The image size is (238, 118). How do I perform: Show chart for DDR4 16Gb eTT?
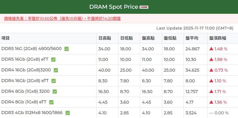[54, 81]
